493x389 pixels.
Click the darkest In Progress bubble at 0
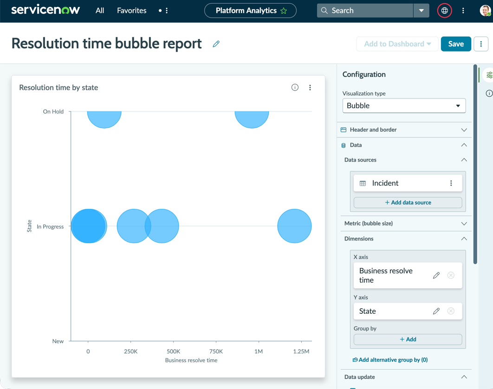point(88,226)
